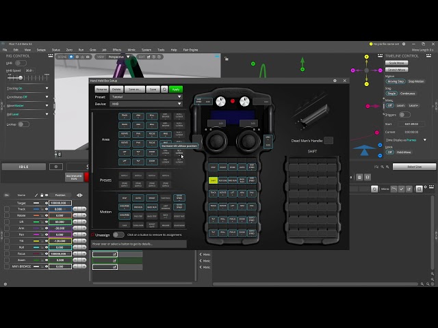
Task: Click the Rename button
Action: click(x=102, y=90)
